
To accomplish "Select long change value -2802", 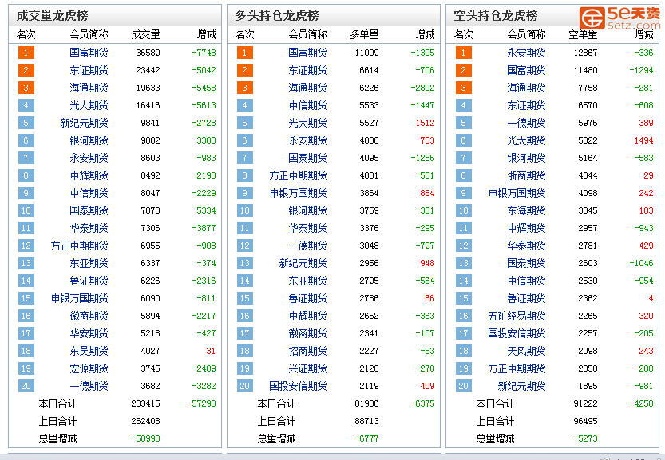I will 422,88.
